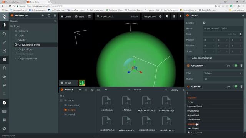Switch to the Dashboard browser tab
The height and width of the screenshot is (138, 246).
pyautogui.click(x=14, y=2)
